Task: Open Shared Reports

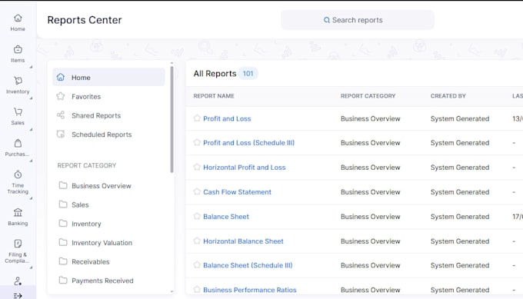Action: (x=96, y=115)
